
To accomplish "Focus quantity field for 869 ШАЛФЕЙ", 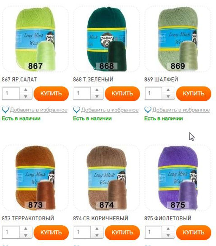I will point(153,93).
